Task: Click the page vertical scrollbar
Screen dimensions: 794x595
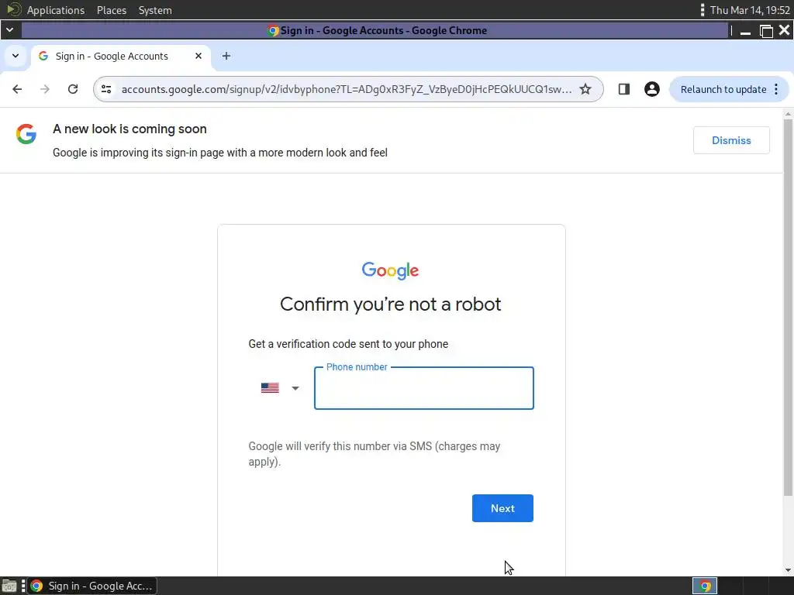Action: (x=788, y=307)
